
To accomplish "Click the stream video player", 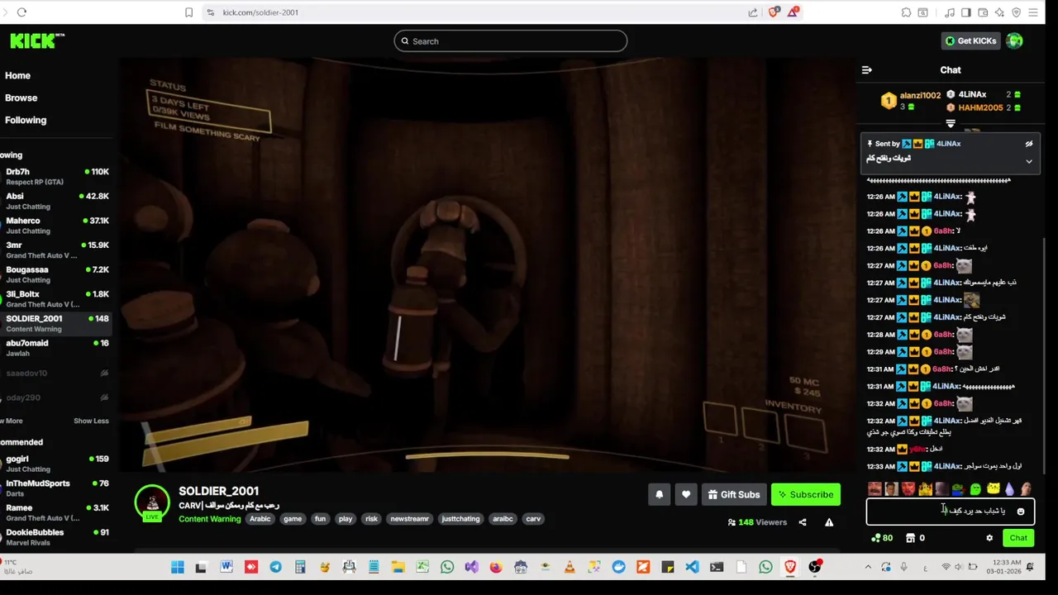I will (487, 264).
